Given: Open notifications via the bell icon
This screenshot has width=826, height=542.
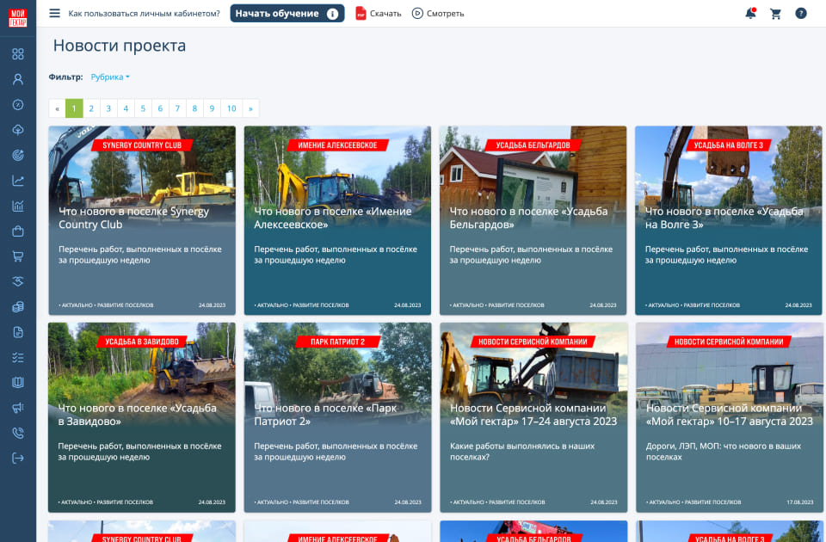Looking at the screenshot, I should click(749, 13).
